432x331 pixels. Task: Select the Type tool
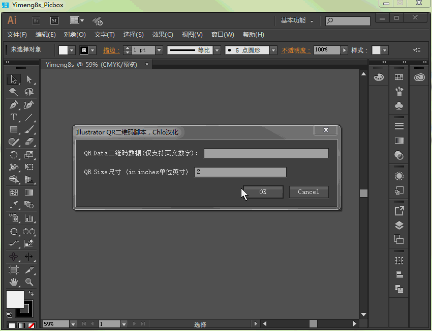[x=14, y=117]
